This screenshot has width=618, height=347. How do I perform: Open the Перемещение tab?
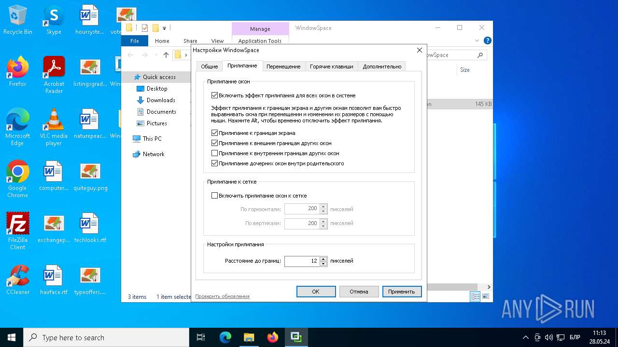[283, 67]
